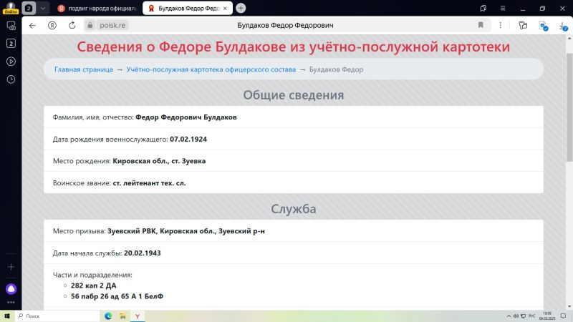Click birthplace 'Кировская обл., ст. Зуевка'
The width and height of the screenshot is (573, 322).
click(x=159, y=161)
